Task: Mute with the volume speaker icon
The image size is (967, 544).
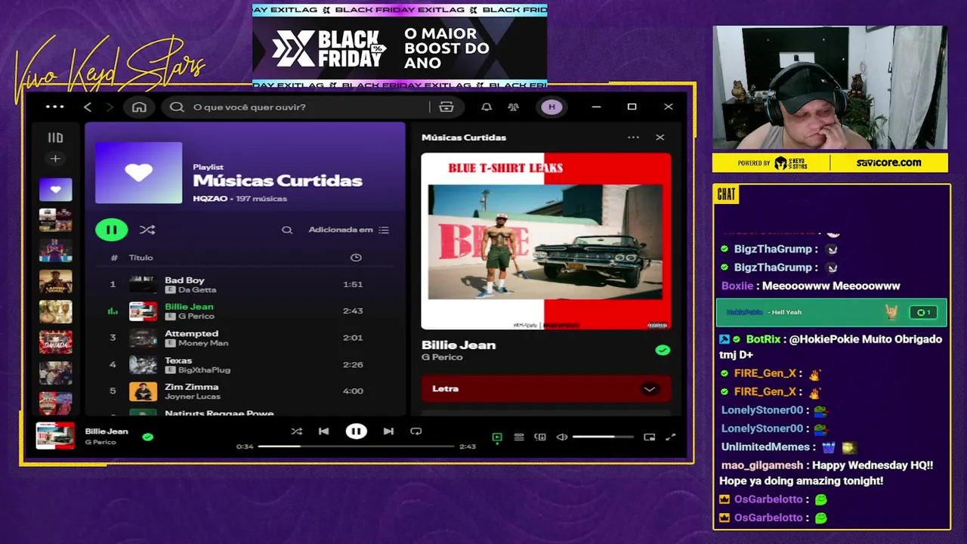Action: [562, 437]
